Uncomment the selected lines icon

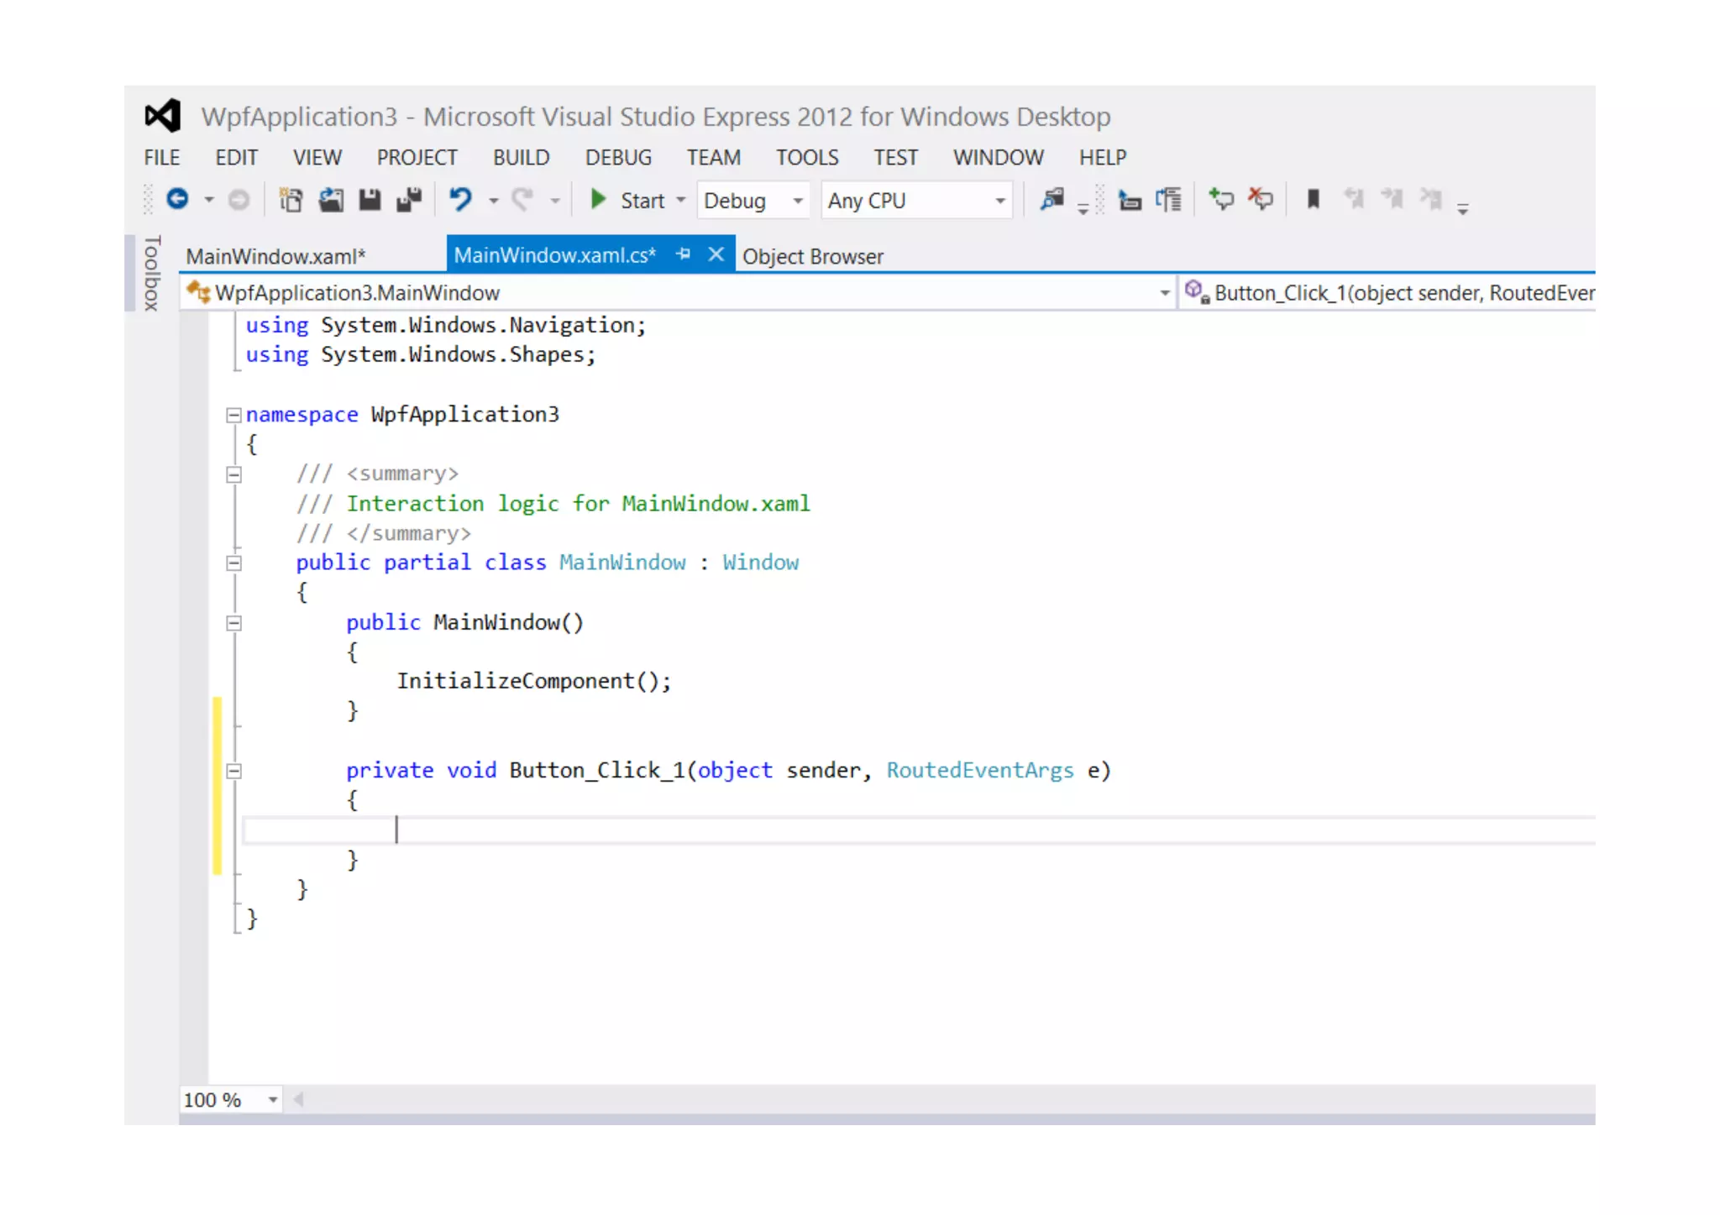click(1260, 200)
